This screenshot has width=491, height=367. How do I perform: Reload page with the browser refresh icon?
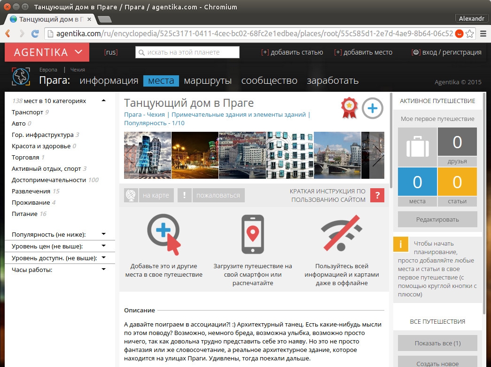[x=35, y=33]
